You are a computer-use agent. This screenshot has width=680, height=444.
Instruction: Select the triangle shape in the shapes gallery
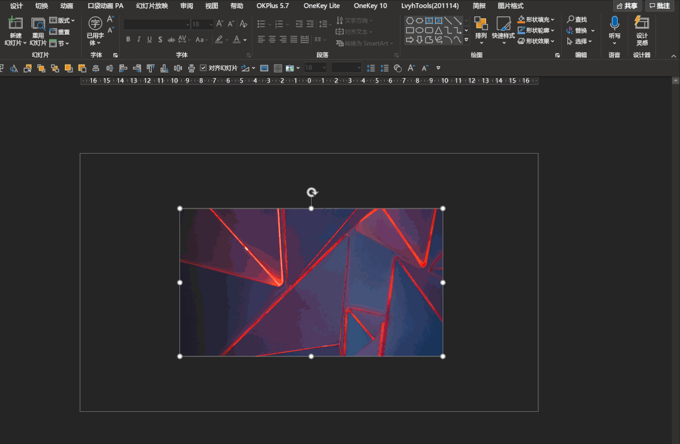click(x=438, y=30)
